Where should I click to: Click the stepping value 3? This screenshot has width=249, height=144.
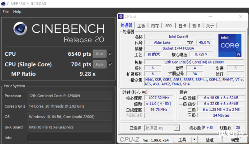pos(236,68)
